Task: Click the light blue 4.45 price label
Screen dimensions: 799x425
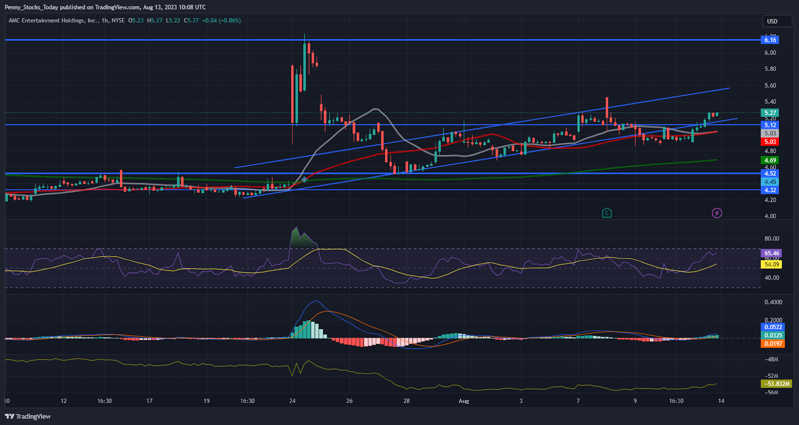Action: click(770, 182)
